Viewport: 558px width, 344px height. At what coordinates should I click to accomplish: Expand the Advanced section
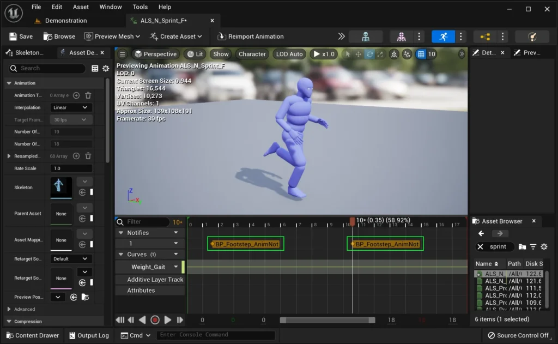(9, 309)
